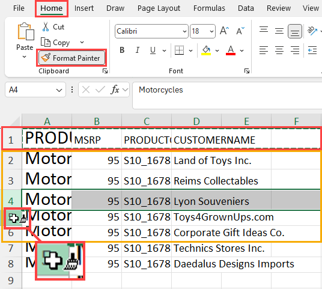Image resolution: width=322 pixels, height=289 pixels.
Task: Expand the Copy dropdown arrow
Action: pos(82,42)
